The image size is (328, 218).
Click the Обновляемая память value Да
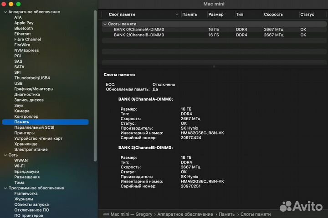[155, 89]
